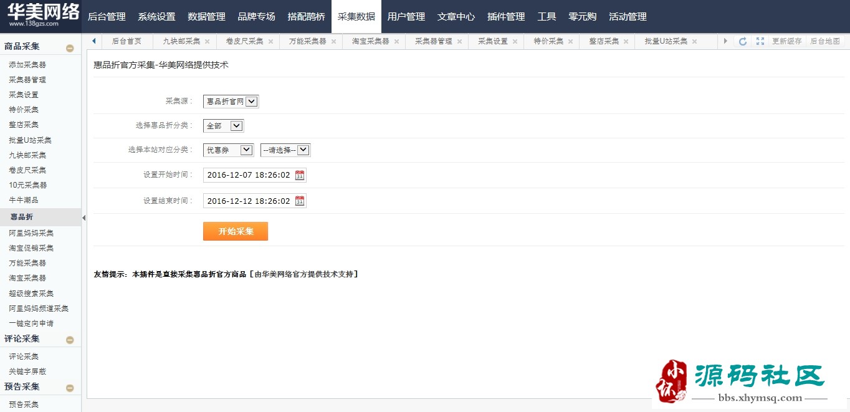Image resolution: width=850 pixels, height=412 pixels.
Task: Open the --请选择-- subcategory dropdown
Action: tap(285, 150)
